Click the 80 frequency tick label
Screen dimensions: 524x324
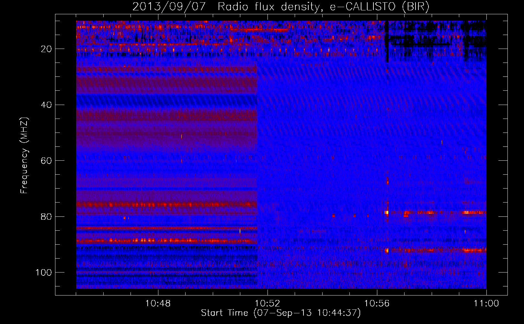tap(46, 217)
